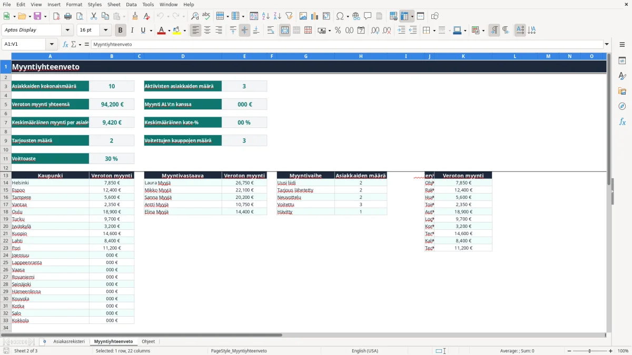
Task: Apply the red font color
Action: [161, 31]
